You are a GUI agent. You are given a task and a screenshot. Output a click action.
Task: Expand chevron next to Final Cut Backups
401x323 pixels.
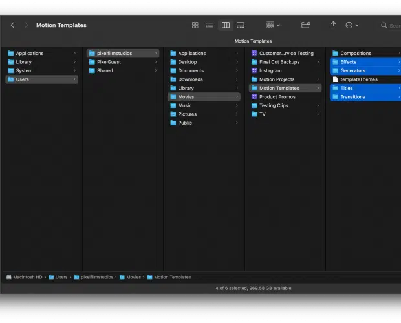click(x=318, y=62)
